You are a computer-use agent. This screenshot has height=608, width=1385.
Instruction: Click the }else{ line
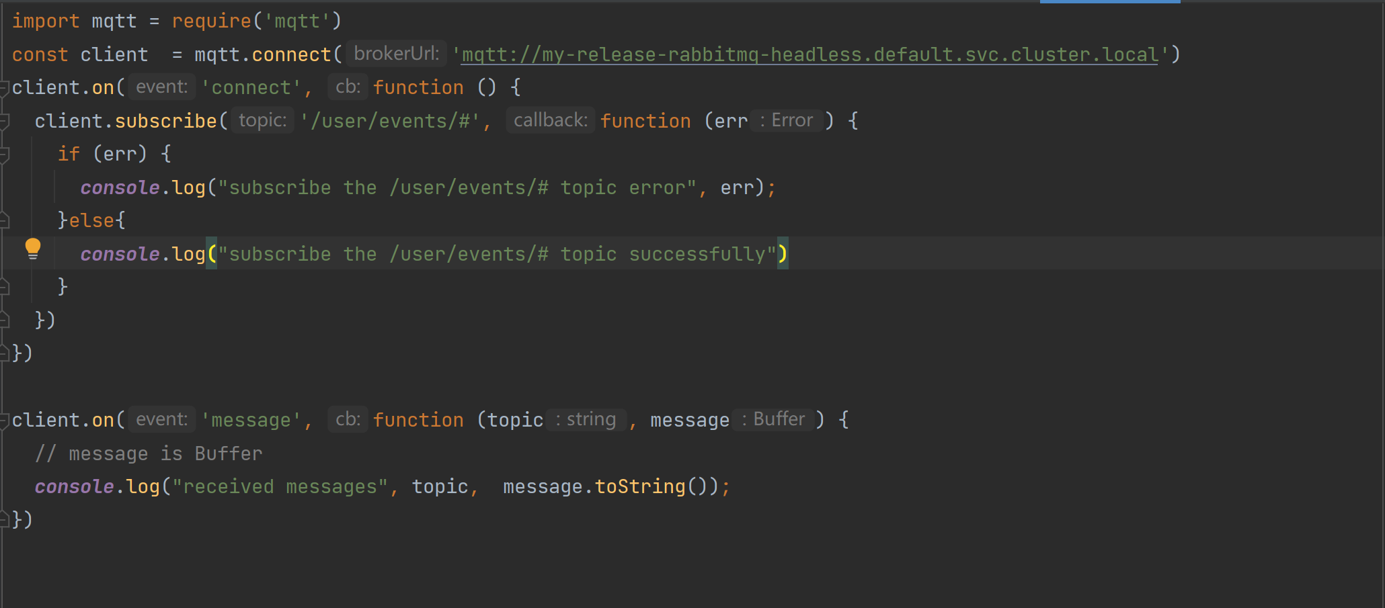[x=91, y=220]
